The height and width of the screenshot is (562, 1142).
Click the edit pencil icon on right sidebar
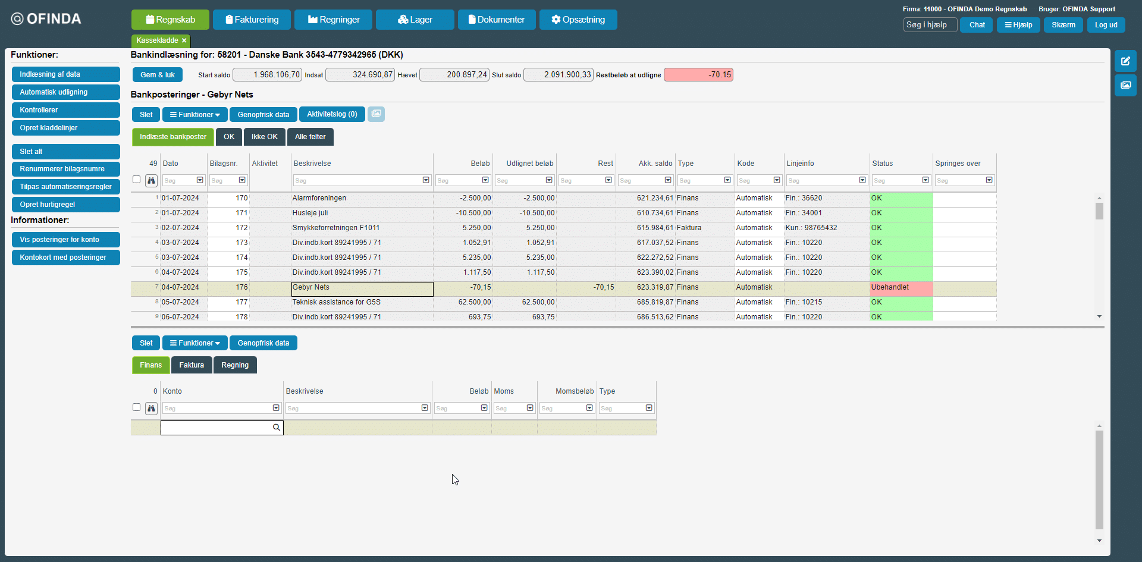click(x=1125, y=61)
